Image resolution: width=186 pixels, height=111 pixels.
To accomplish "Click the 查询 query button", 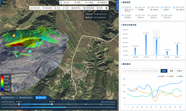I will pos(164,71).
